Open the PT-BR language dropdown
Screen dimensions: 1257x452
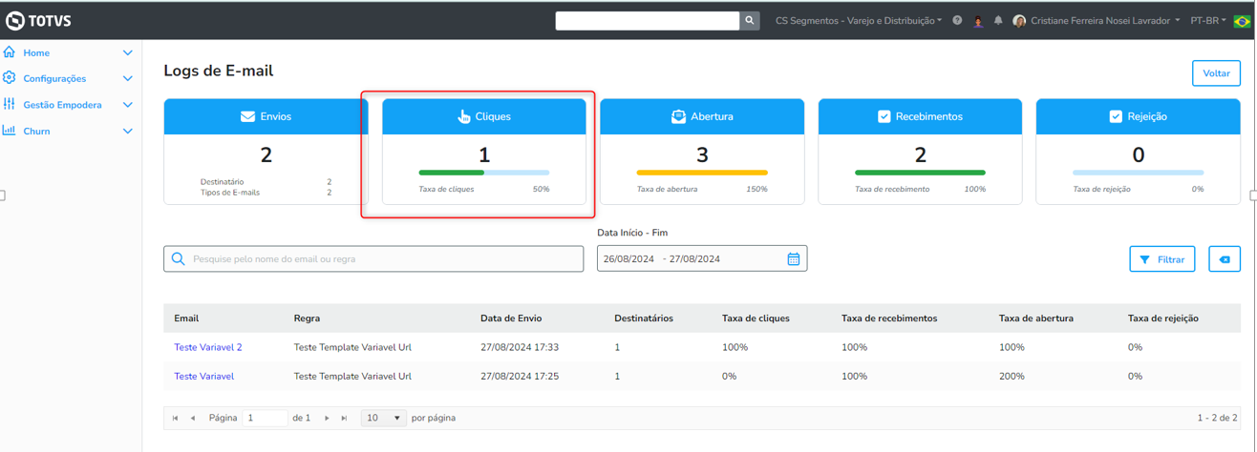[x=1208, y=20]
